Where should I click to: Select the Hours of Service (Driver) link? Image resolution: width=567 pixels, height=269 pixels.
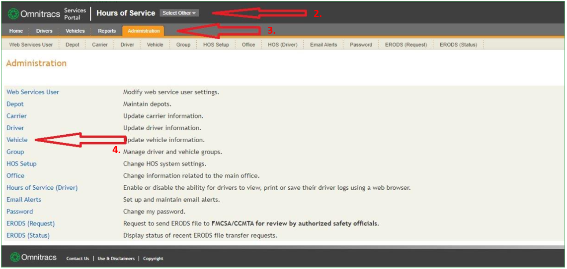tap(42, 188)
